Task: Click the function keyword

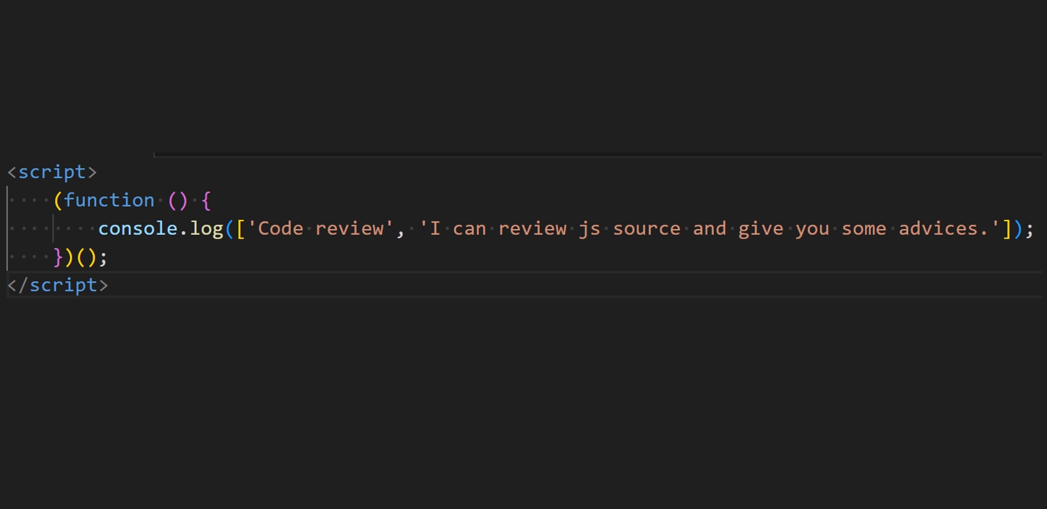Action: (109, 200)
